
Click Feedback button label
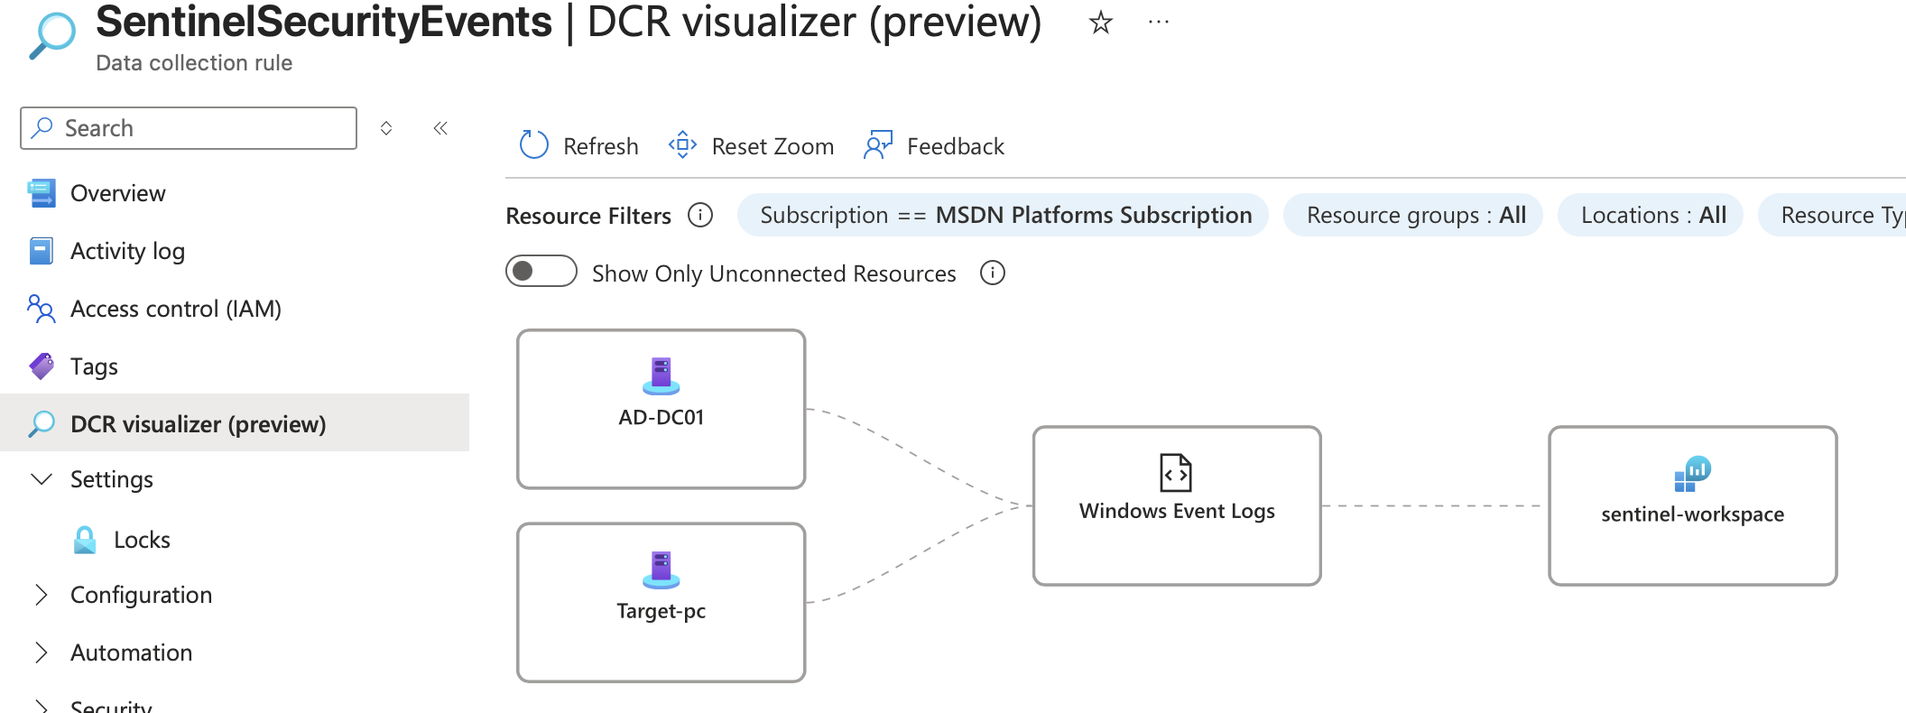coord(956,146)
